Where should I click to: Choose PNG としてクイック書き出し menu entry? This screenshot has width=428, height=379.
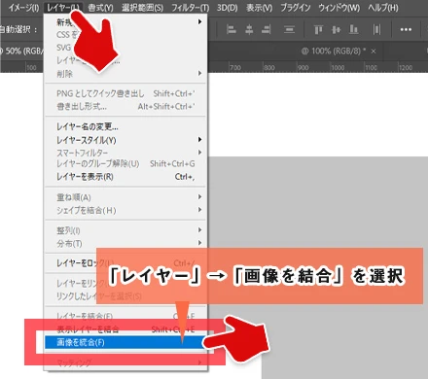[x=125, y=93]
